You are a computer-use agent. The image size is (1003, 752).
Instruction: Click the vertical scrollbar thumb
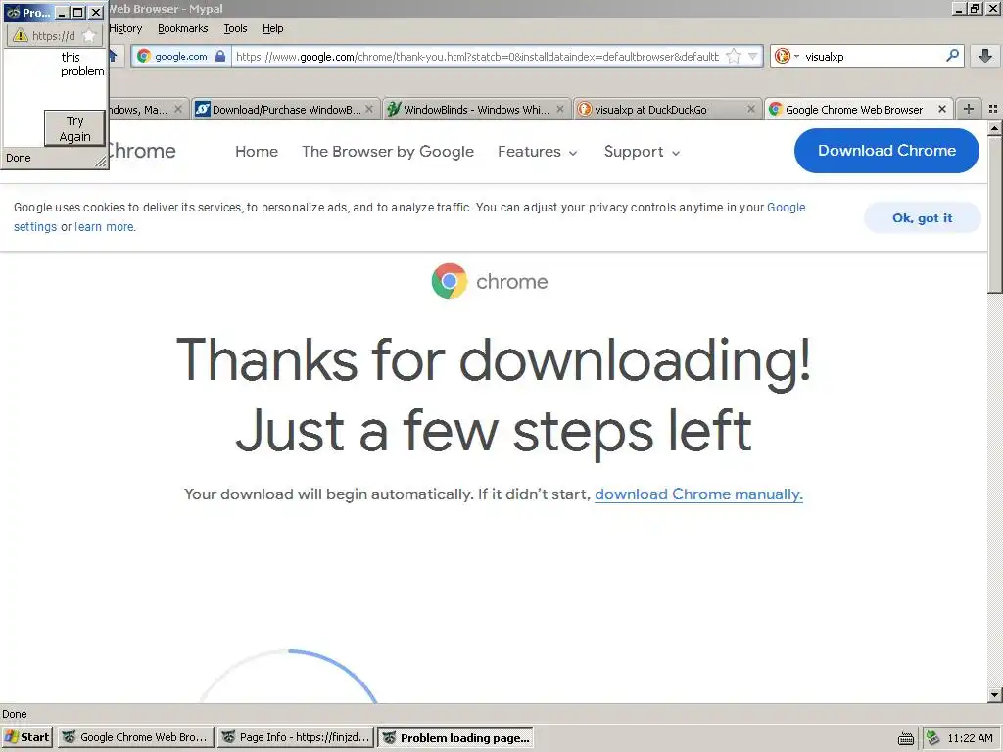click(995, 214)
